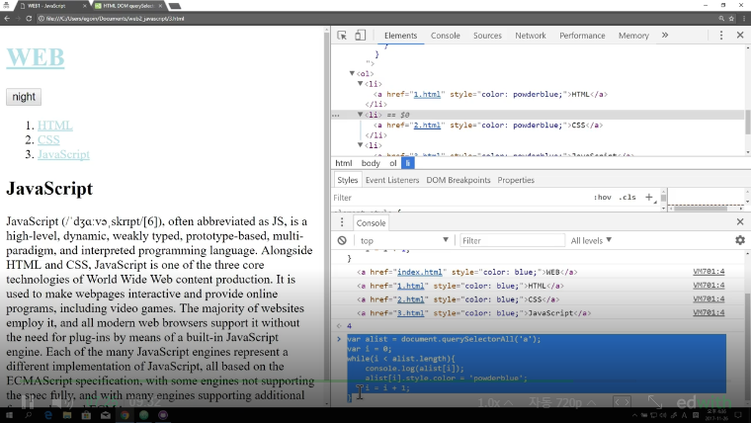
Task: Bookmark page with the star icon
Action: (731, 18)
